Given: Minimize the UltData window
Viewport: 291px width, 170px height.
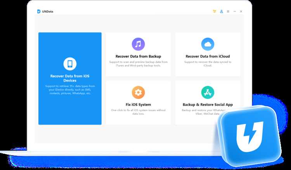Looking at the screenshot, I should (235, 11).
